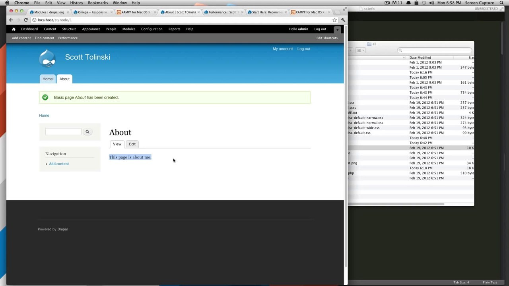Viewport: 509px width, 286px height.
Task: Click the Chrome forward arrow
Action: pos(18,20)
